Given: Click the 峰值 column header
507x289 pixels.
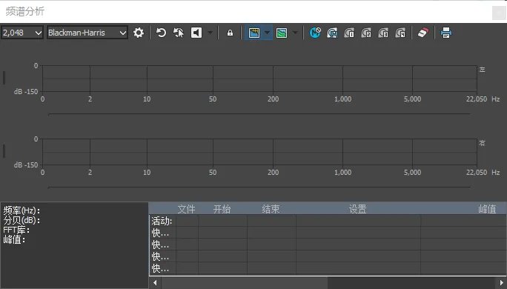Looking at the screenshot, I should [487, 209].
